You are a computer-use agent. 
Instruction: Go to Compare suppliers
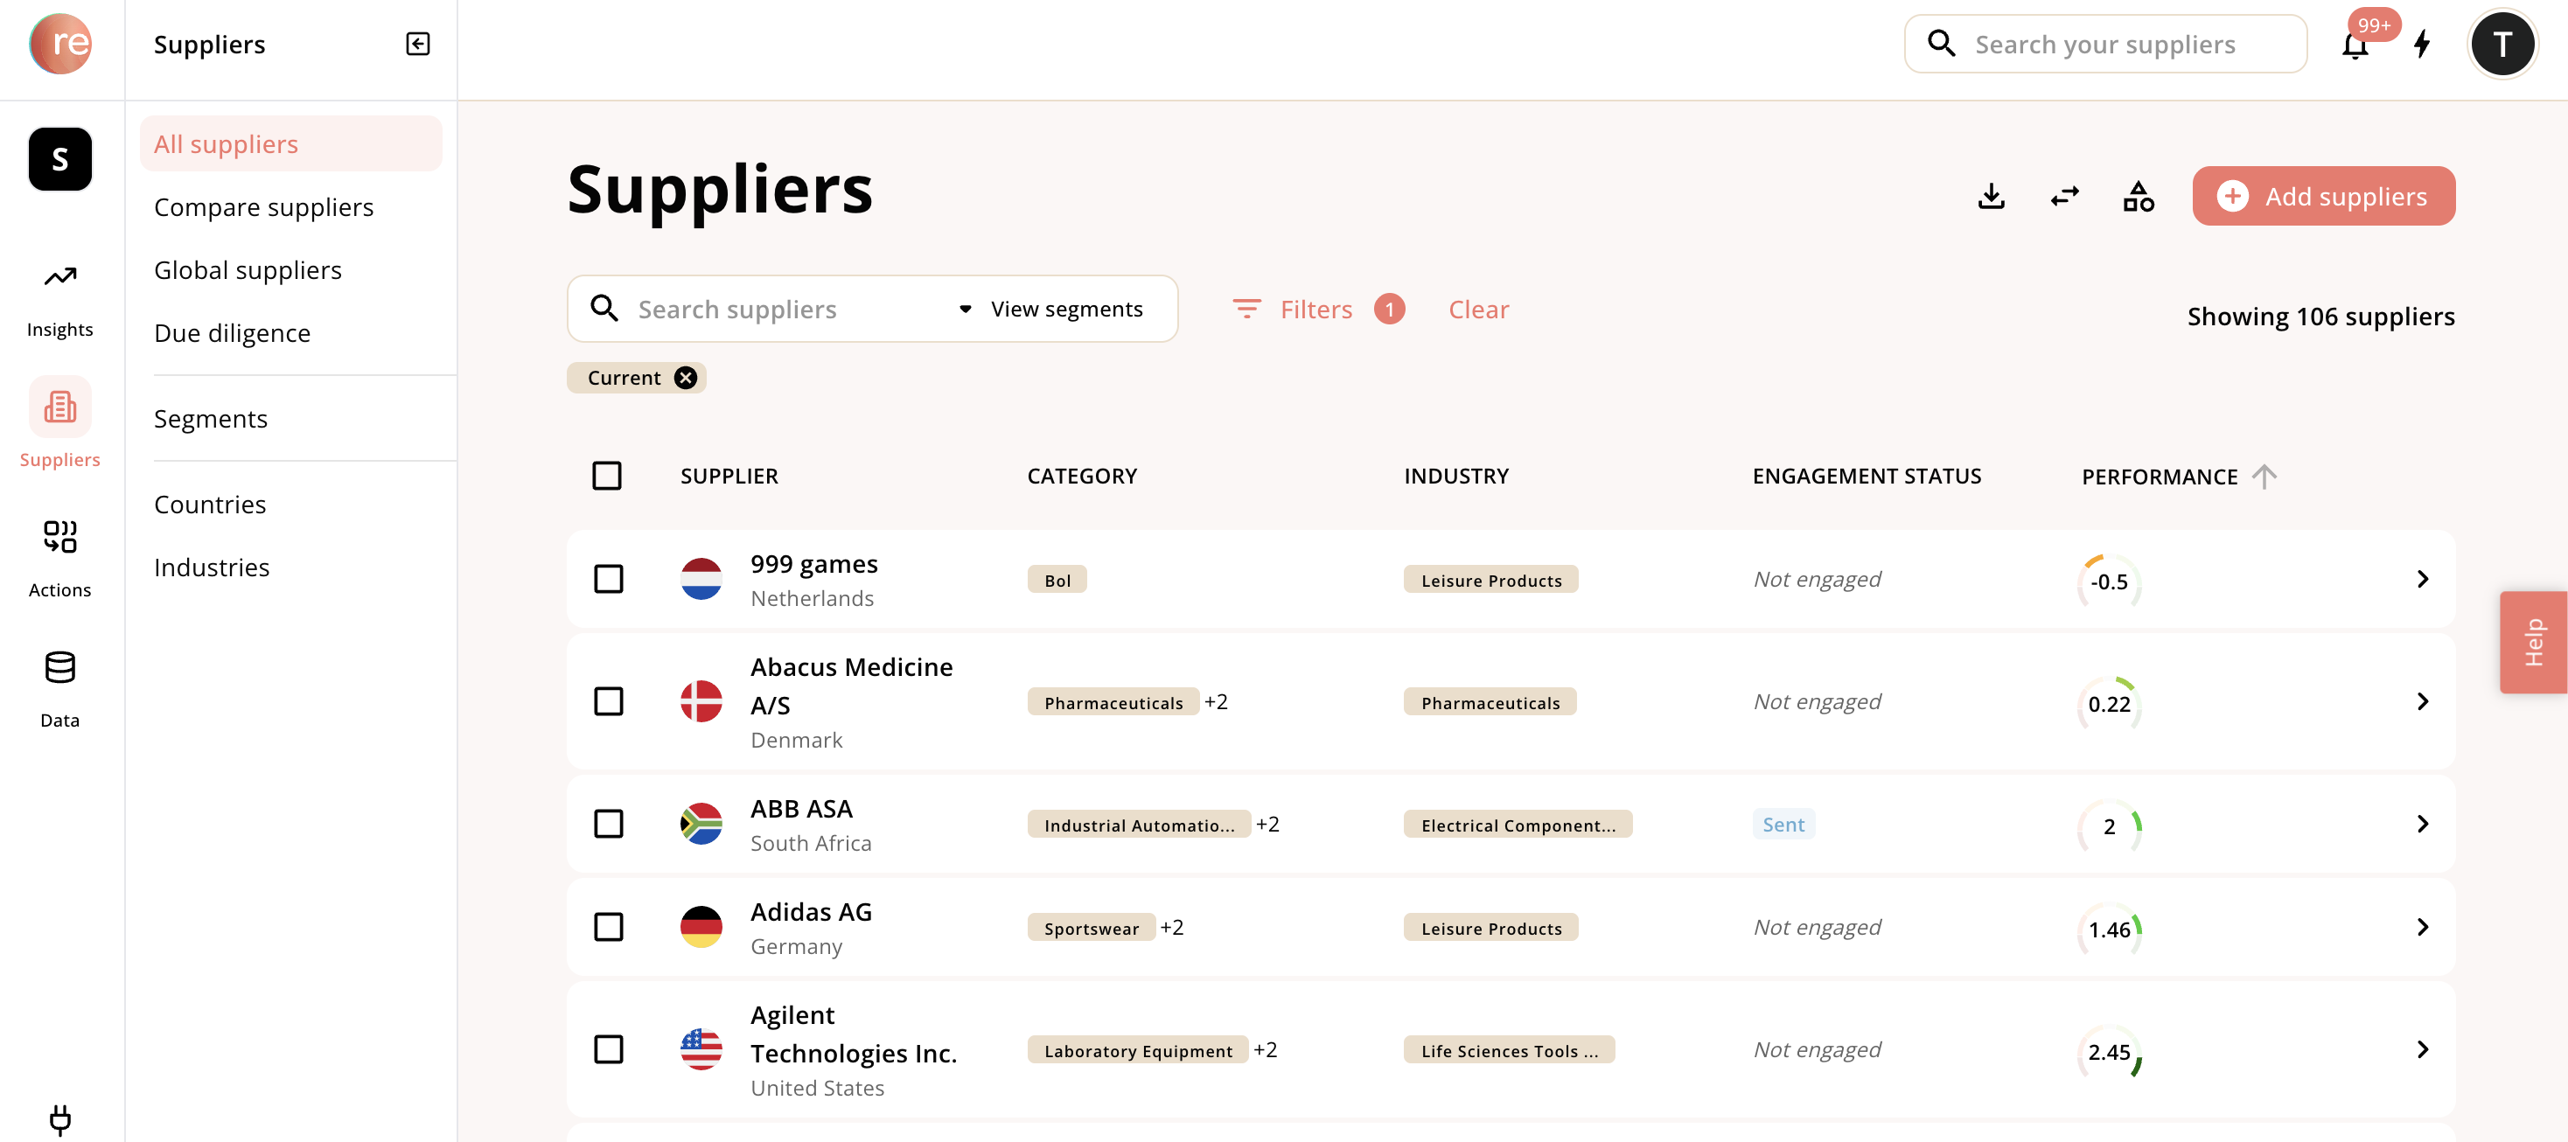pyautogui.click(x=263, y=207)
